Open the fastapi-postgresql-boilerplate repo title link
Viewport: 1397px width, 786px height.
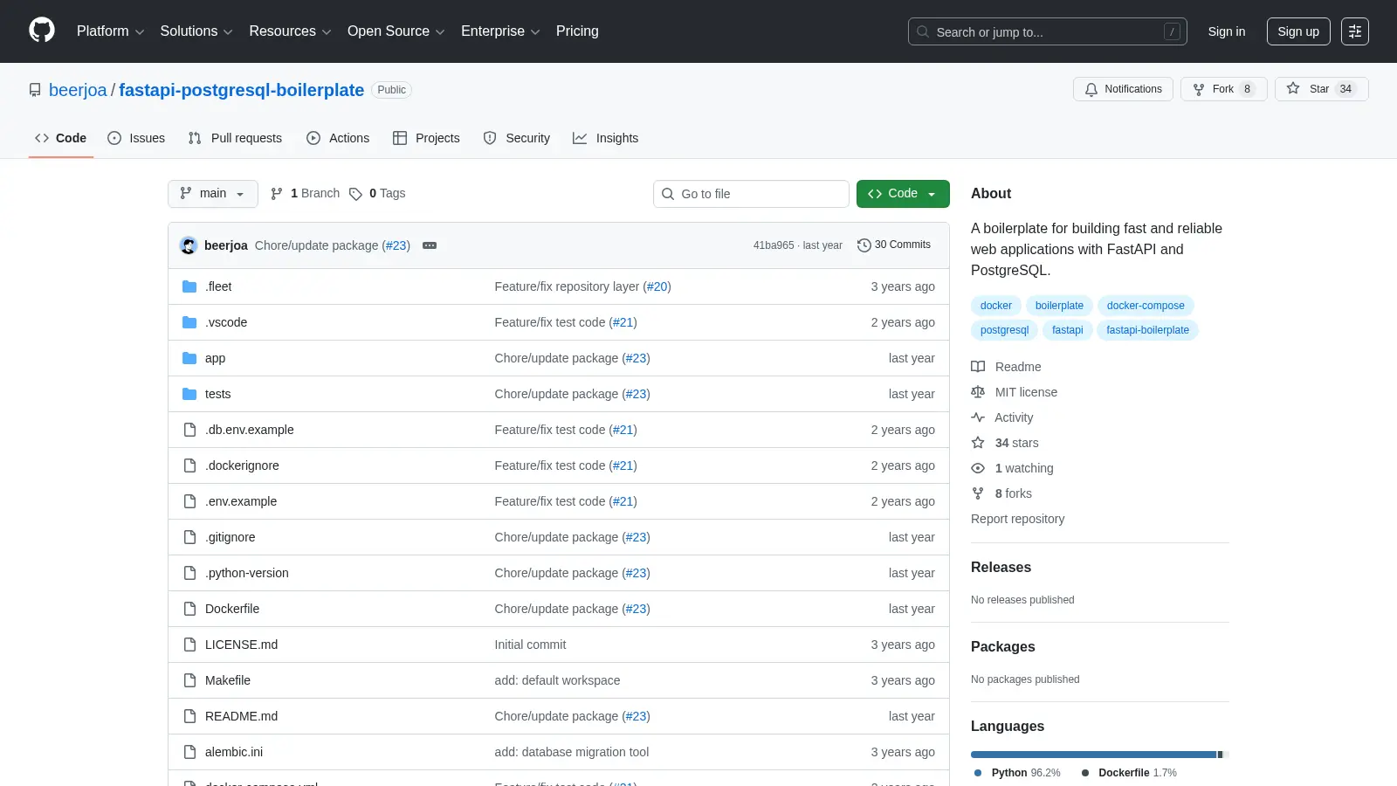[x=241, y=90]
